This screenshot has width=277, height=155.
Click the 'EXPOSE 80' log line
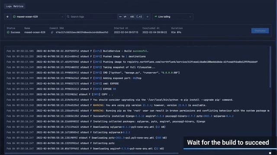click(x=61, y=89)
